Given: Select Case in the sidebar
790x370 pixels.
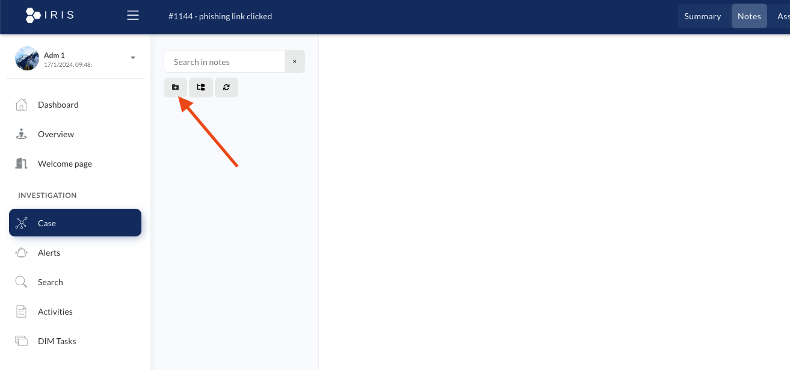Looking at the screenshot, I should (75, 223).
